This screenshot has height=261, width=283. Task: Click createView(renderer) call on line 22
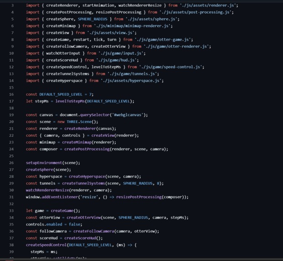(x=114, y=135)
